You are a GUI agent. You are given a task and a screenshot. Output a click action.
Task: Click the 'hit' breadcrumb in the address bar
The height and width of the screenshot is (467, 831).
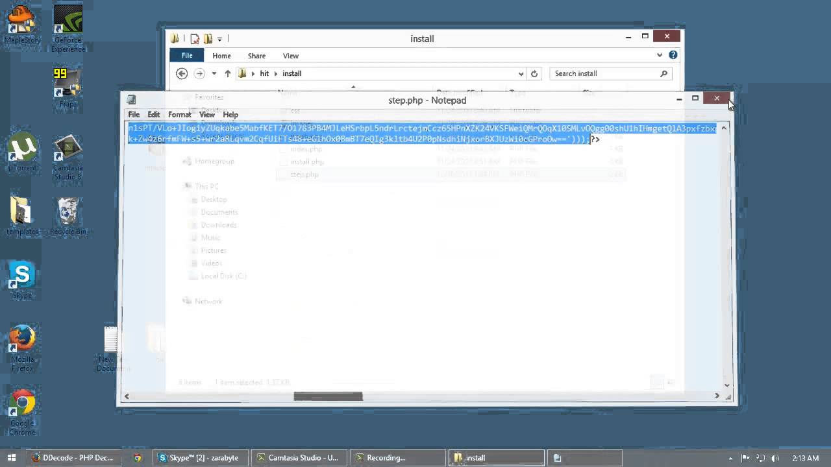264,73
